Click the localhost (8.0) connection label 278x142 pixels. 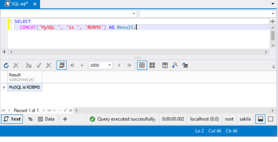204,119
